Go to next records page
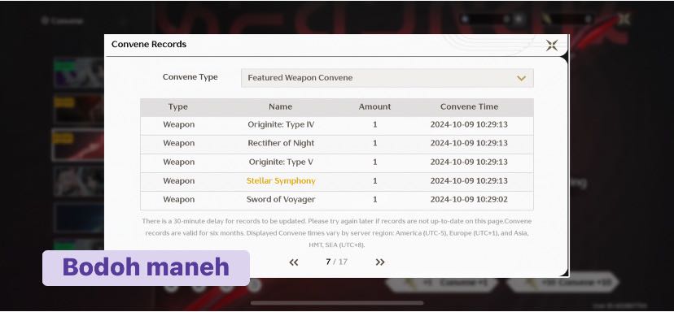 (380, 262)
